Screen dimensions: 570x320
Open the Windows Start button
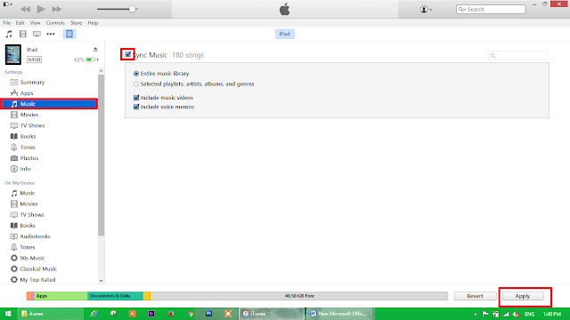pyautogui.click(x=8, y=314)
